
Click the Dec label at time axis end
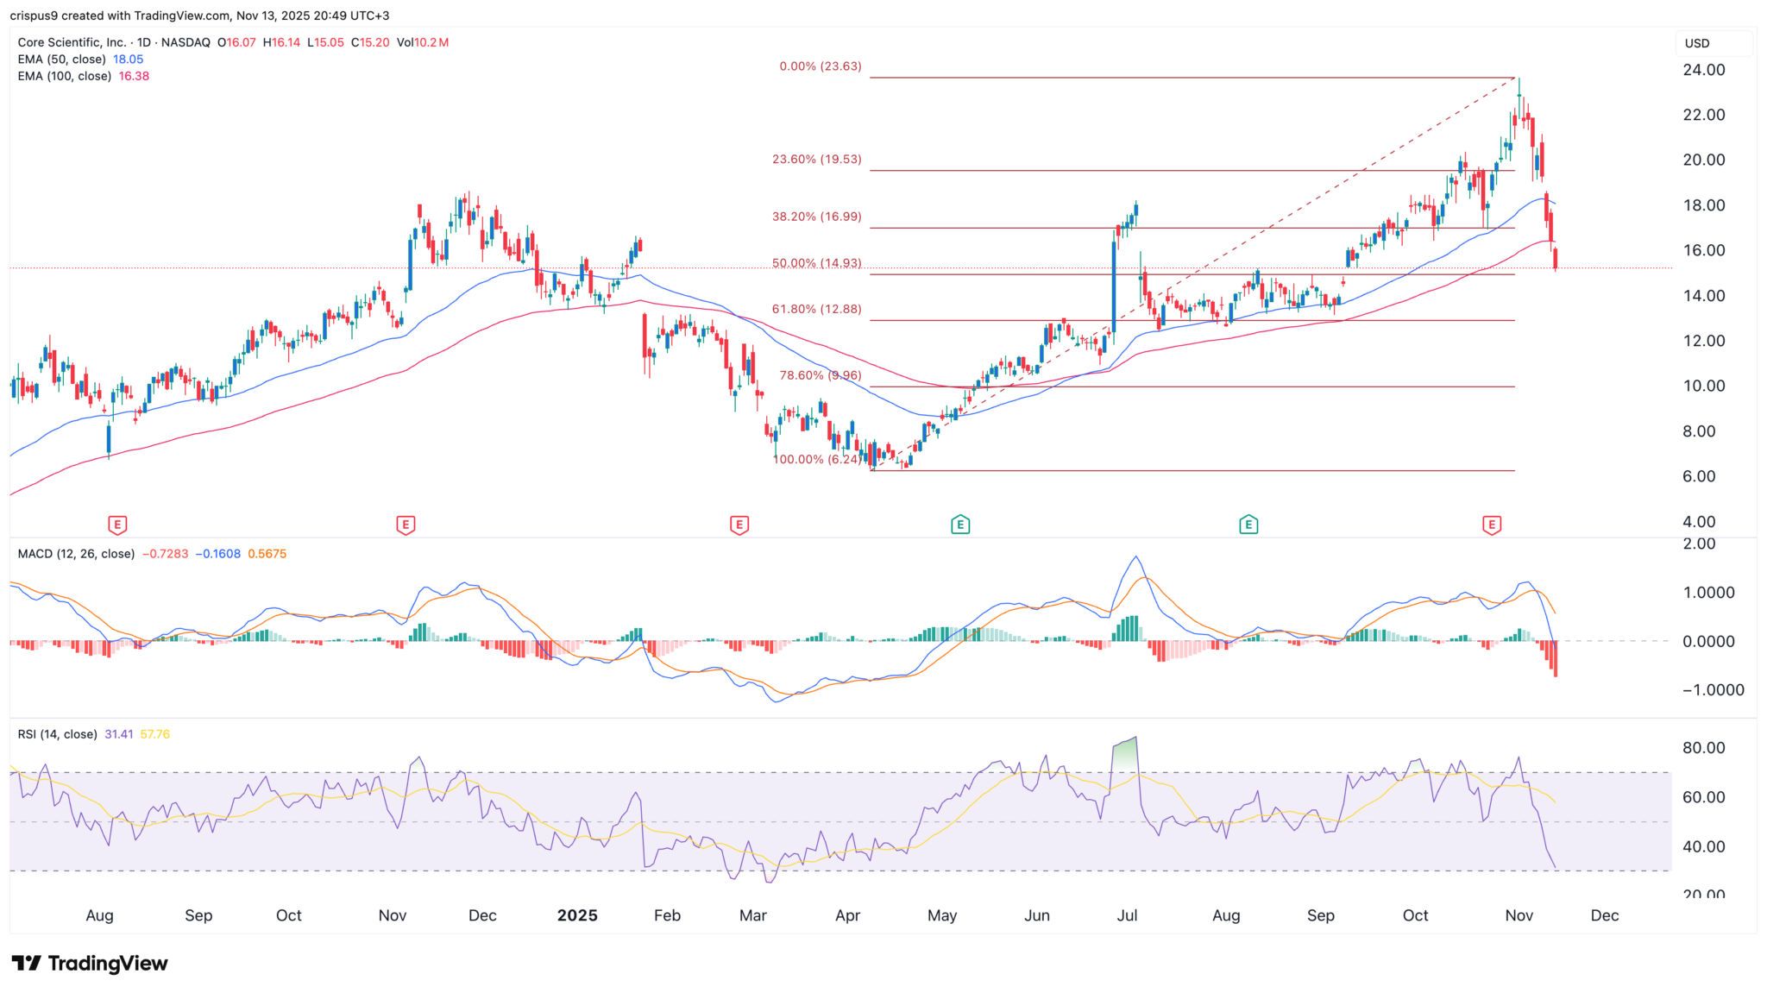tap(1604, 915)
